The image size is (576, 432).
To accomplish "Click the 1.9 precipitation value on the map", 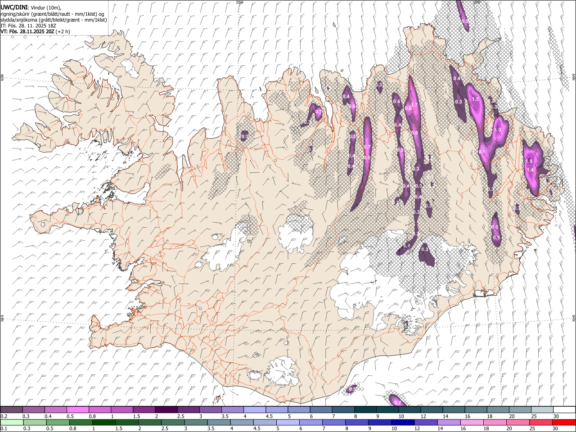I will tap(529, 161).
